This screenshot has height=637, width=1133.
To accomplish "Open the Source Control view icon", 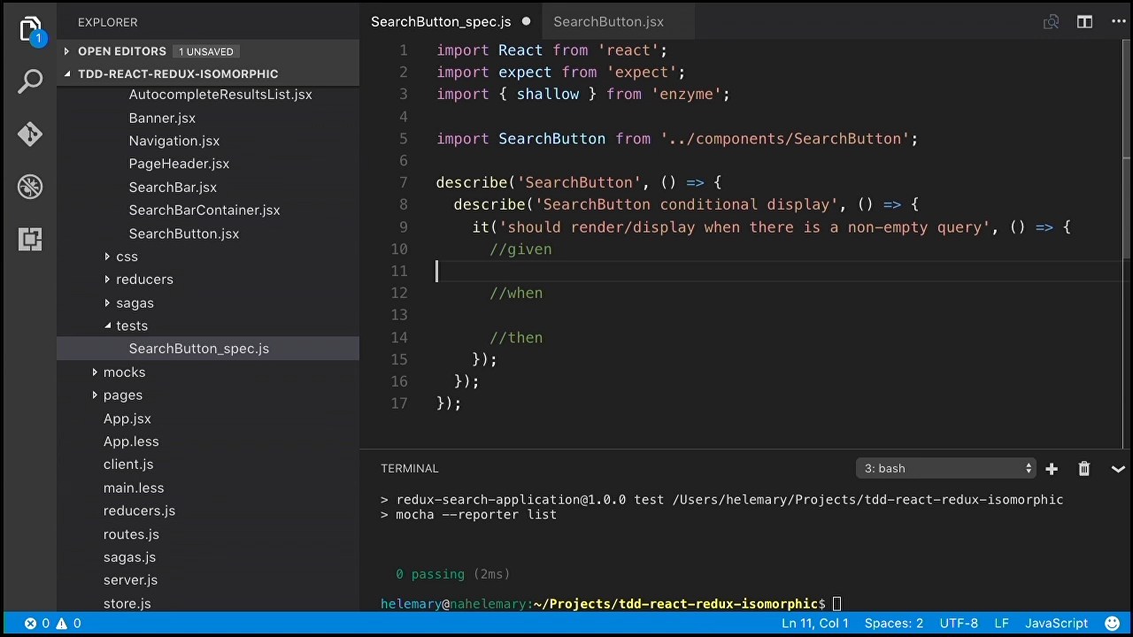I will (x=30, y=134).
